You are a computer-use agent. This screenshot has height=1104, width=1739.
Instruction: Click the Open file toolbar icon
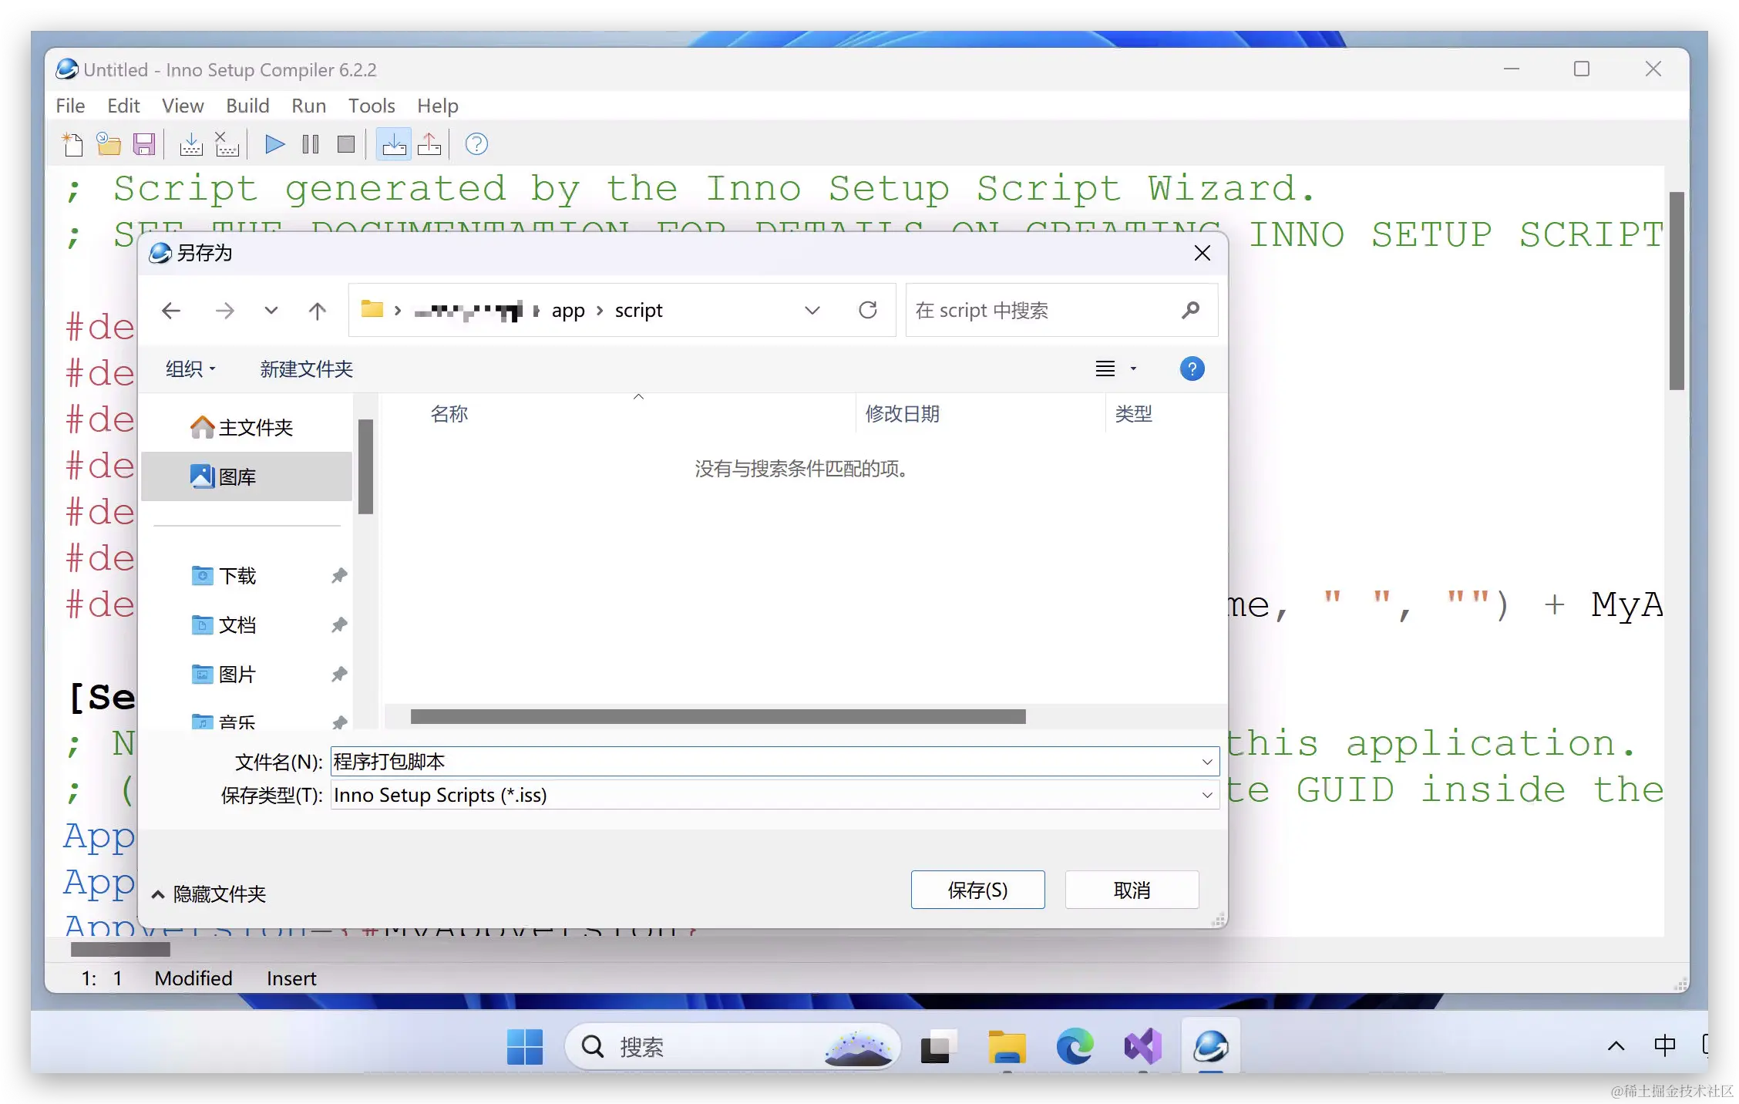[x=109, y=144]
